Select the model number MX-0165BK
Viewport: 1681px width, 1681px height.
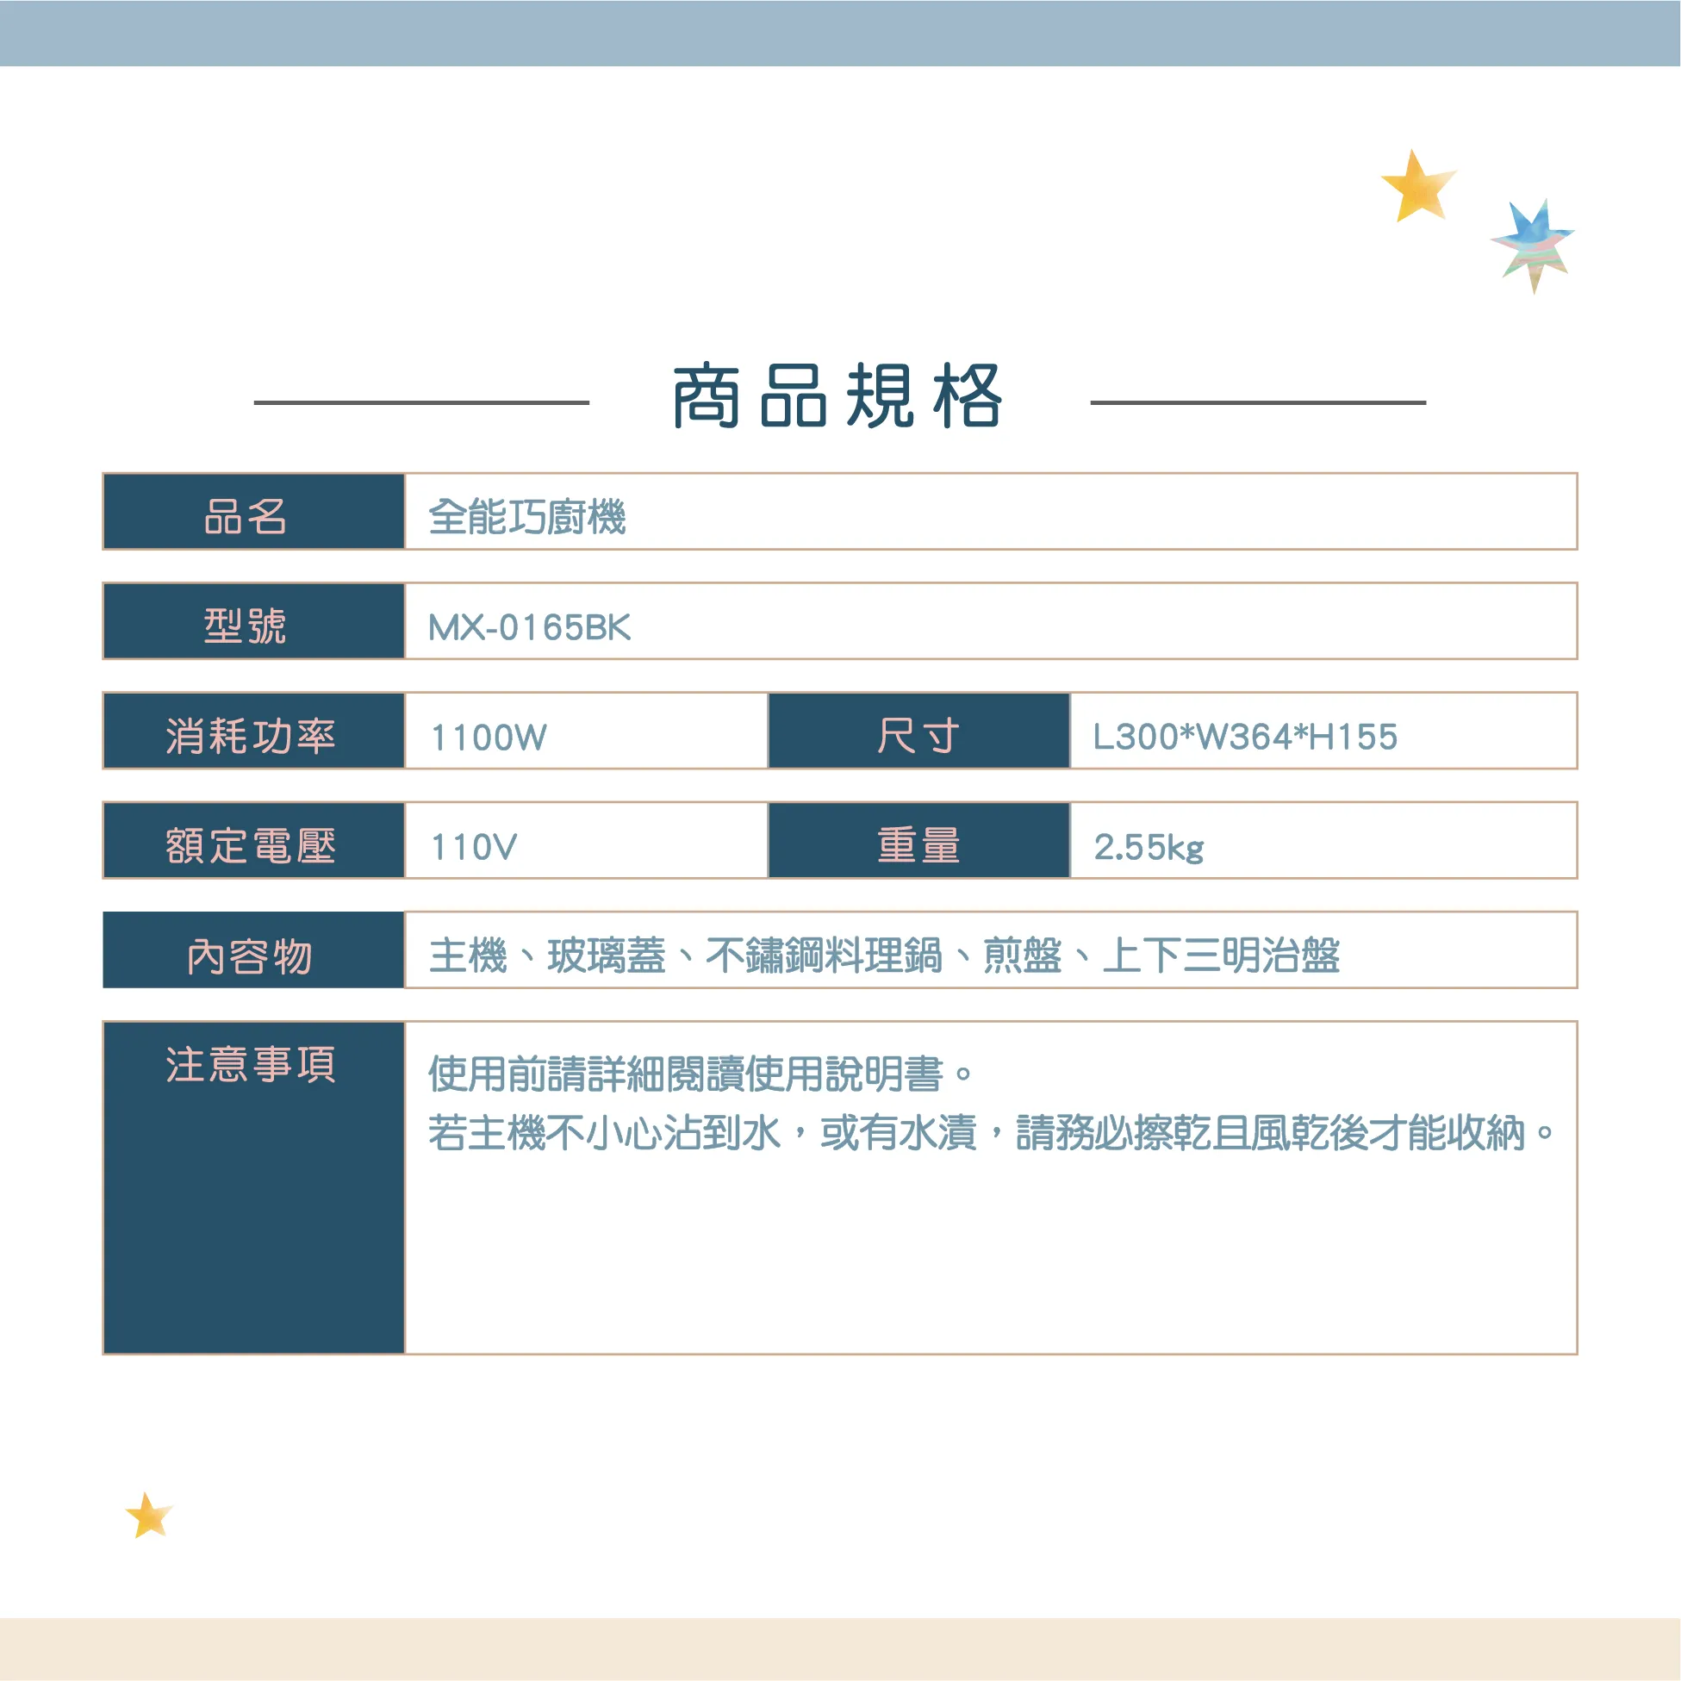pyautogui.click(x=529, y=627)
